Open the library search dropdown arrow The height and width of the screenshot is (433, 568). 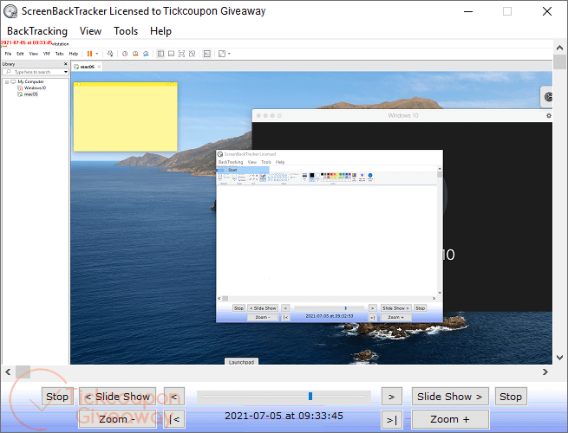[66, 72]
